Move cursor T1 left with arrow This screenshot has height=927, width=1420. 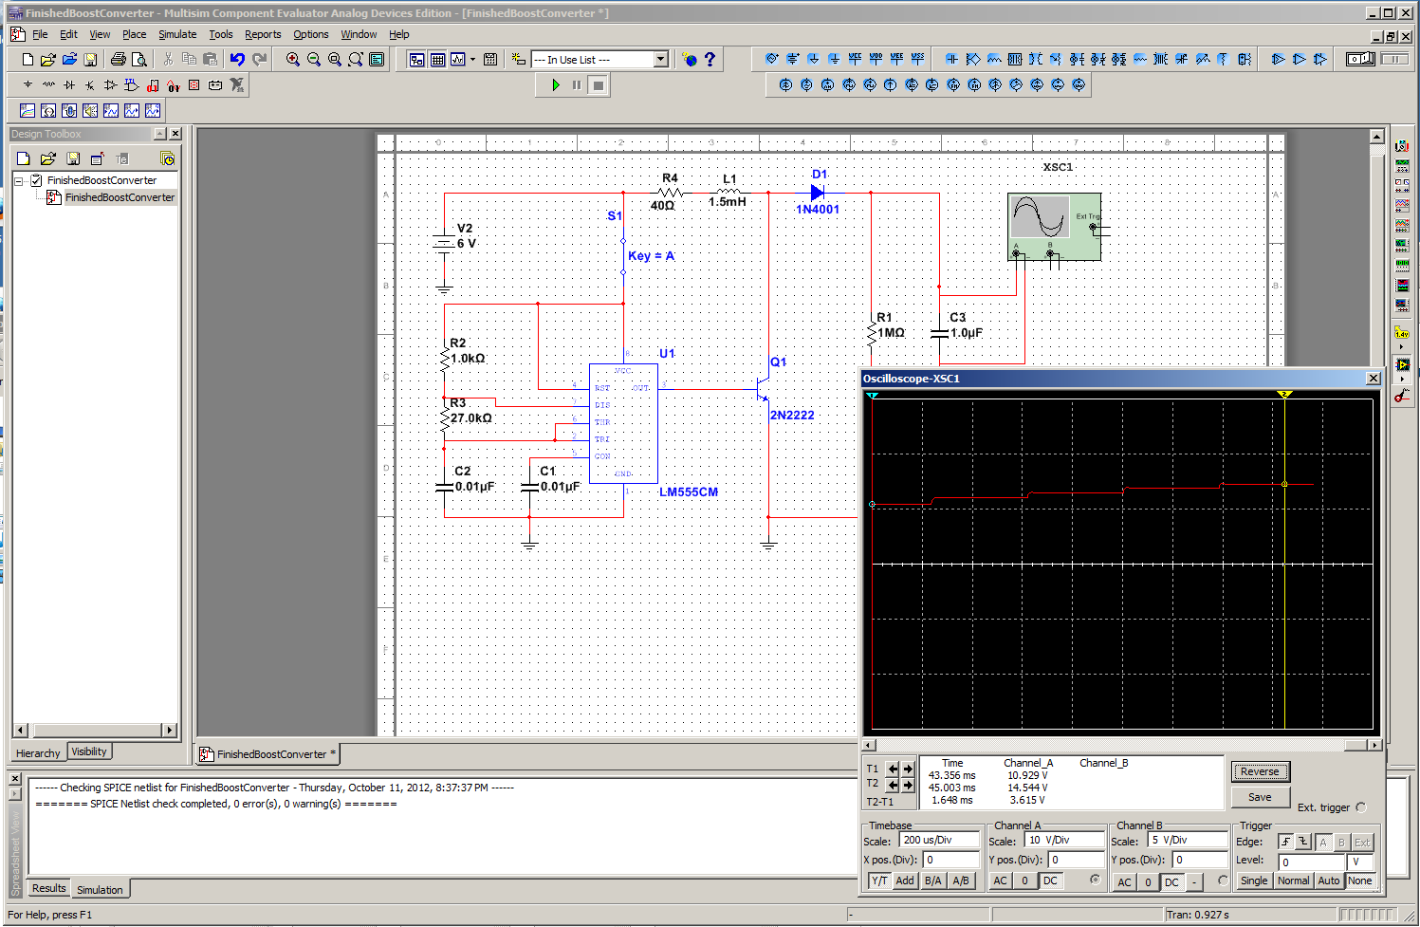click(x=893, y=769)
